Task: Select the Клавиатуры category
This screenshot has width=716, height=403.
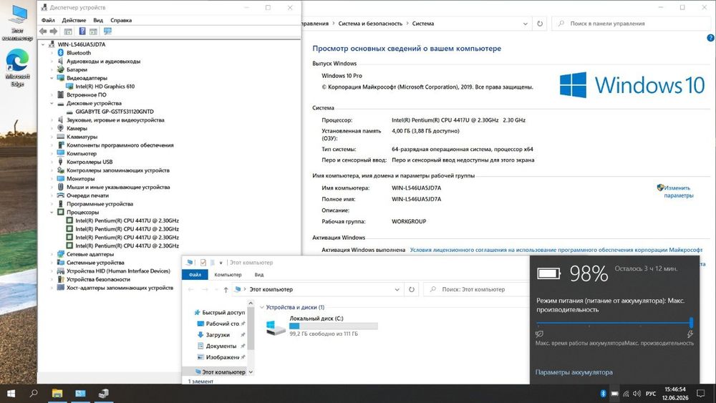Action: pyautogui.click(x=82, y=137)
